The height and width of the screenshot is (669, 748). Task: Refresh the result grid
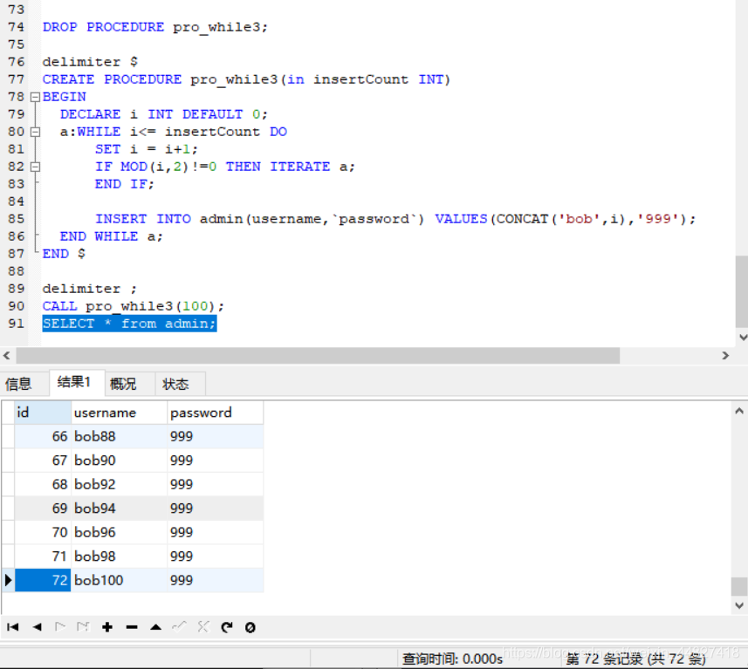pyautogui.click(x=227, y=627)
